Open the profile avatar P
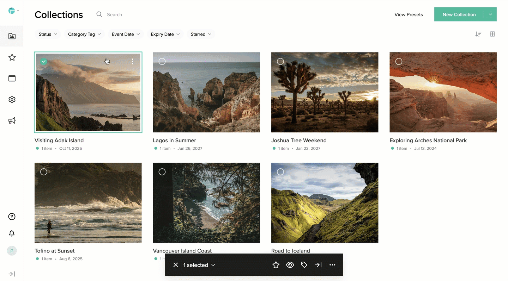This screenshot has width=508, height=281. click(x=12, y=251)
